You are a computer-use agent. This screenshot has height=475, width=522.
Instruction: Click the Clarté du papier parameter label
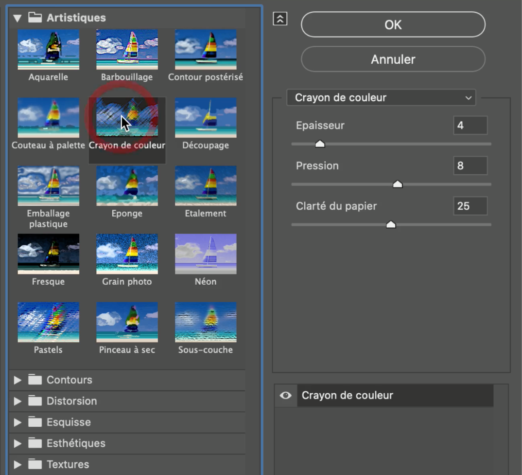[336, 206]
